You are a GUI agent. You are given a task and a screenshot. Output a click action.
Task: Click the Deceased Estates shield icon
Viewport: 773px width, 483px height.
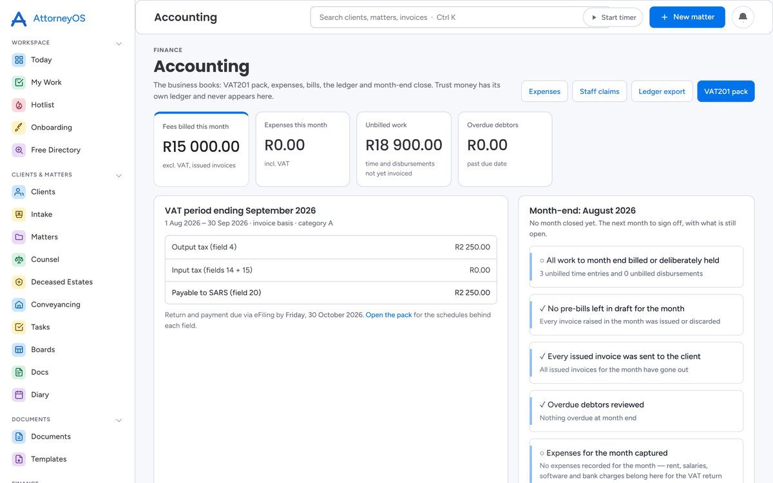coord(19,282)
